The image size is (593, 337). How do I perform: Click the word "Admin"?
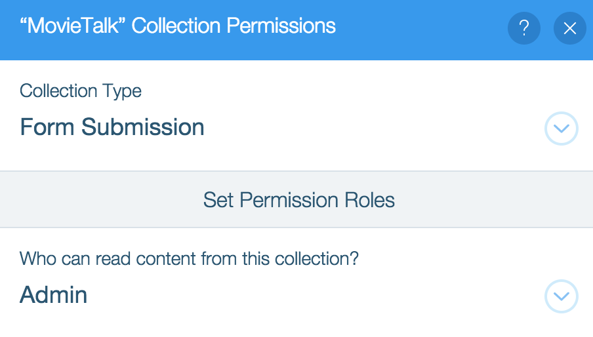(54, 295)
